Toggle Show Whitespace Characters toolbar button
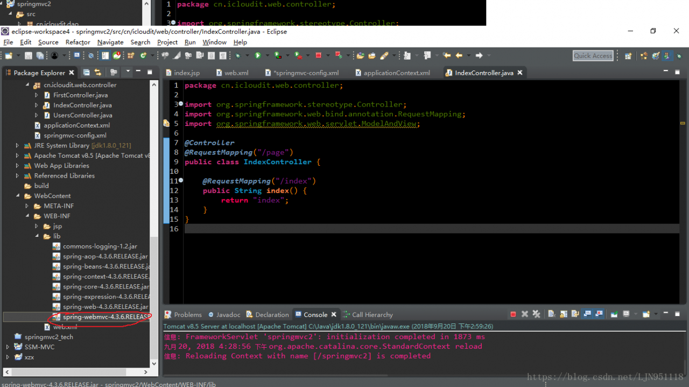The height and width of the screenshot is (387, 689). coord(223,55)
